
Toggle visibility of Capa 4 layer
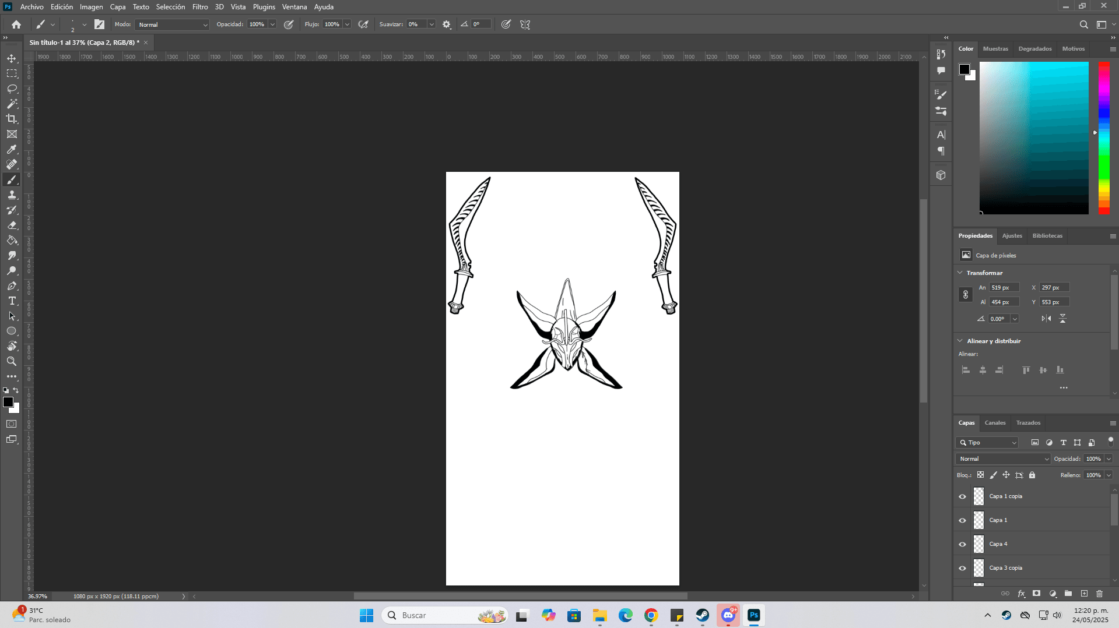coord(962,544)
